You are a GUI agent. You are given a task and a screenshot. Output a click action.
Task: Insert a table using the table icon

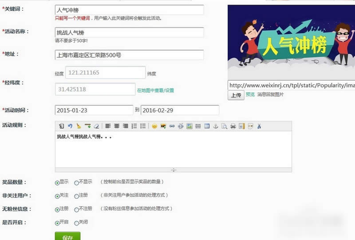click(207, 126)
